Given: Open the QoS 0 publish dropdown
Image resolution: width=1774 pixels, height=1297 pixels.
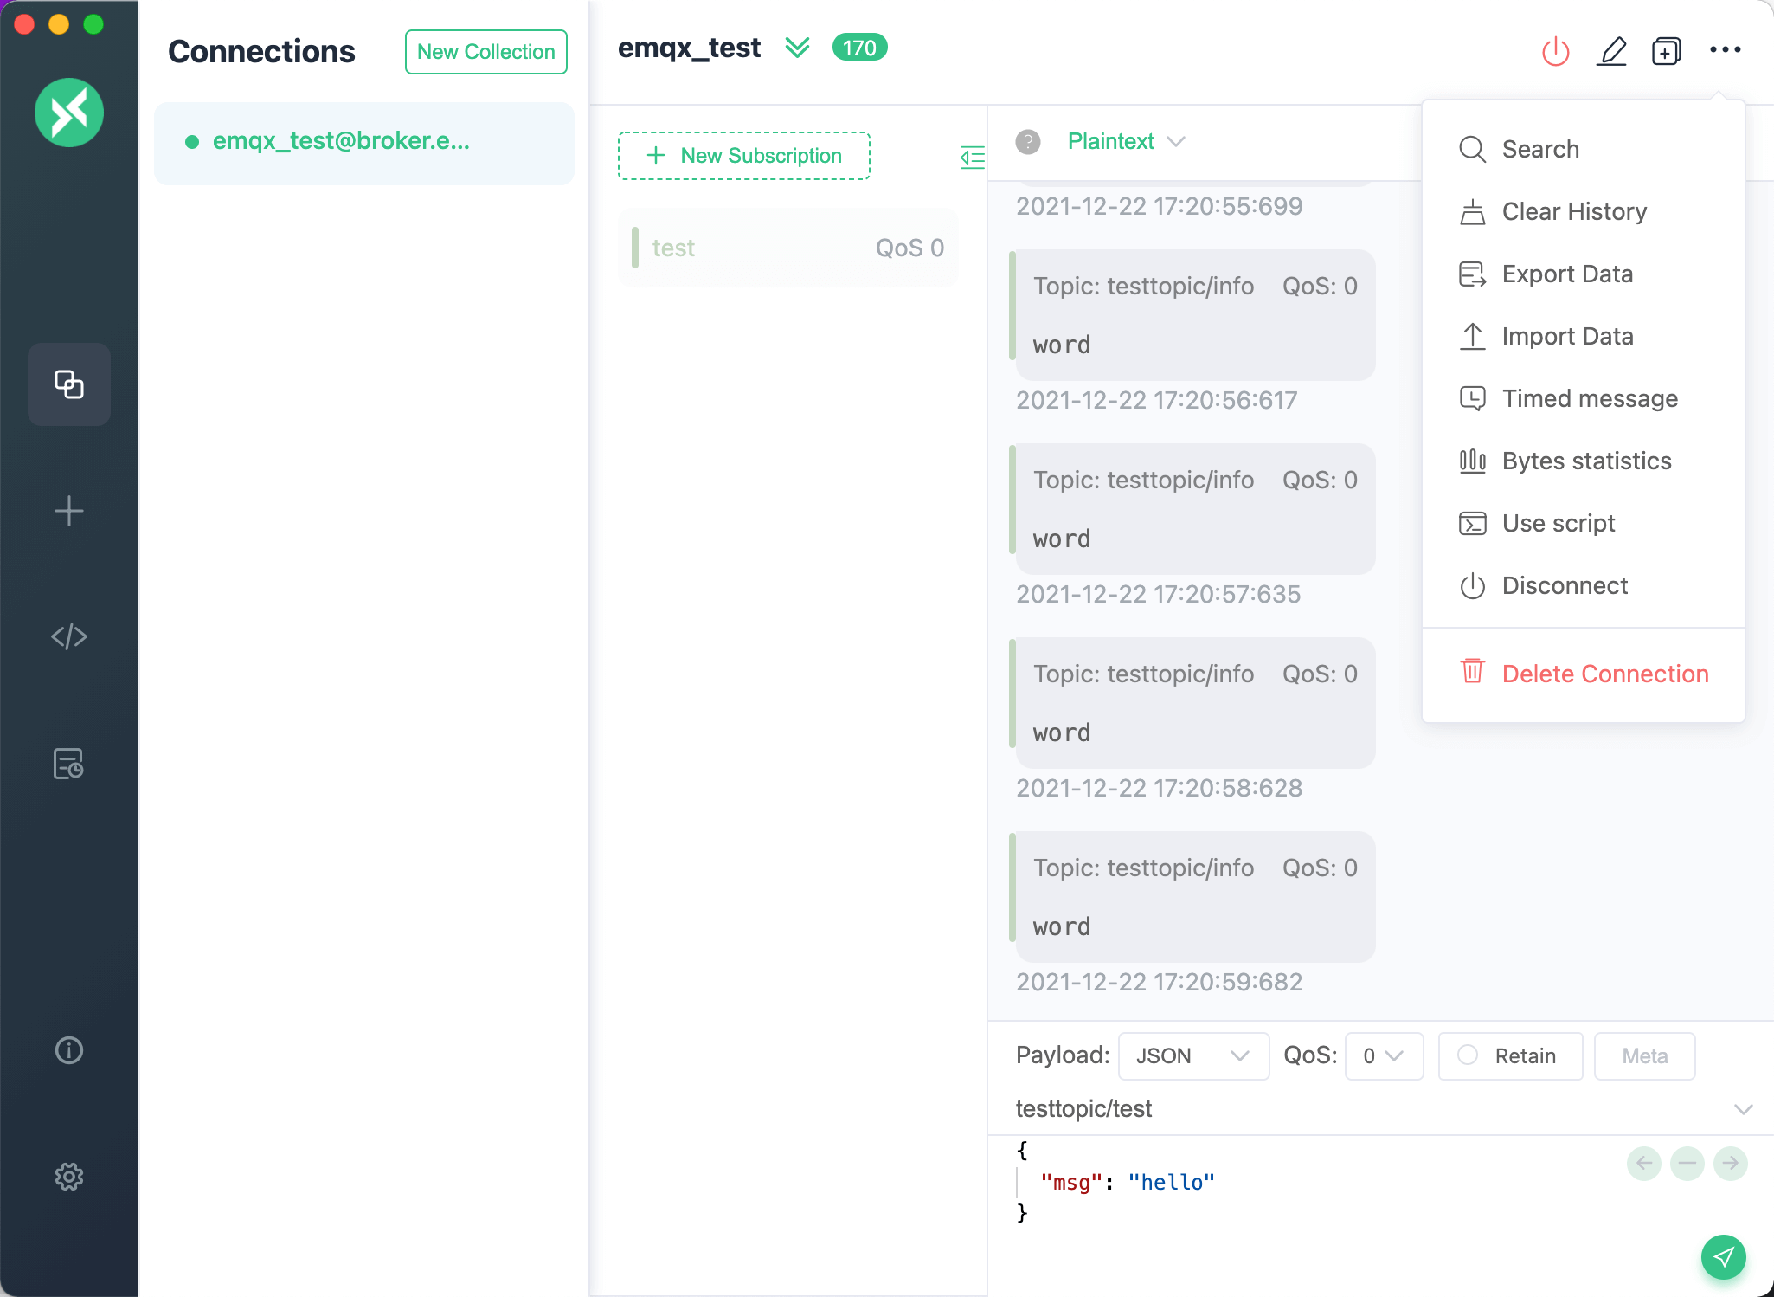Looking at the screenshot, I should tap(1383, 1055).
